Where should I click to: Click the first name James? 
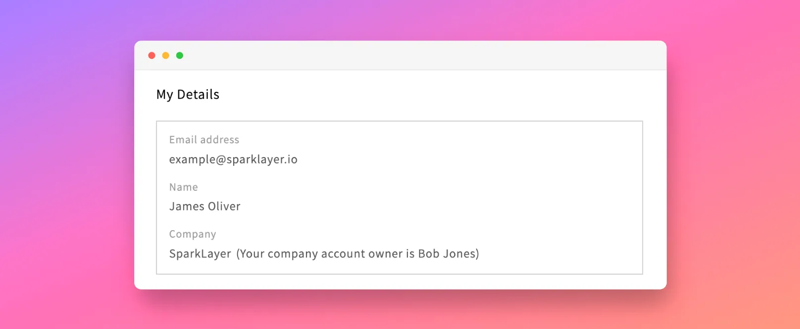(x=187, y=206)
